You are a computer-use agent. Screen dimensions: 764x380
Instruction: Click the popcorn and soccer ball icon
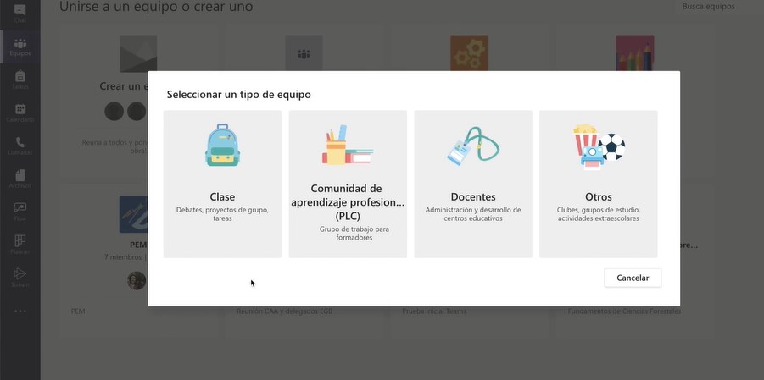[599, 146]
